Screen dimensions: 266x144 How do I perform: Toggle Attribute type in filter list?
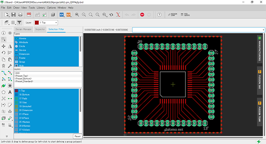pos(46,42)
